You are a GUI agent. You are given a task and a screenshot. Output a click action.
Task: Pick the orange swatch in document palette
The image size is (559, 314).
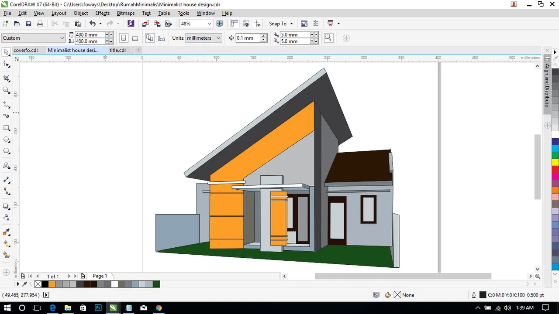(x=52, y=284)
